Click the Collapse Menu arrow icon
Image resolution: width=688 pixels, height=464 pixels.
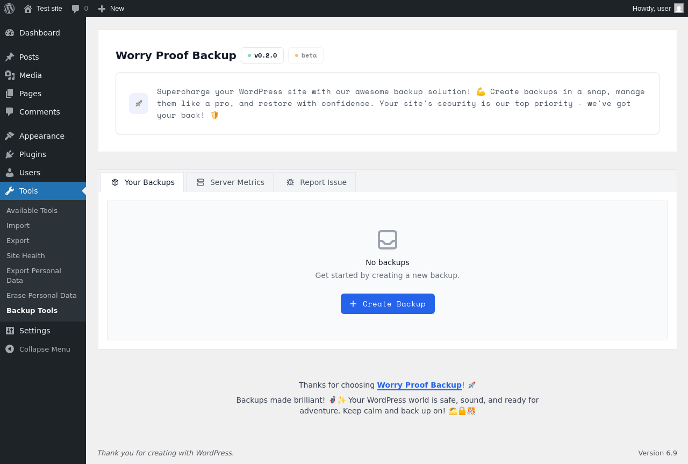(x=10, y=349)
